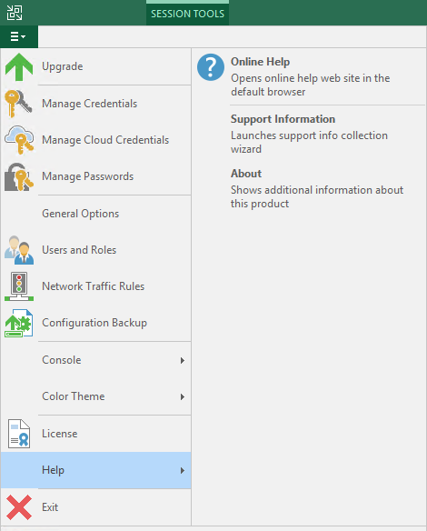Viewport: 427px width, 531px height.
Task: Click the red X Exit icon
Action: (19, 507)
